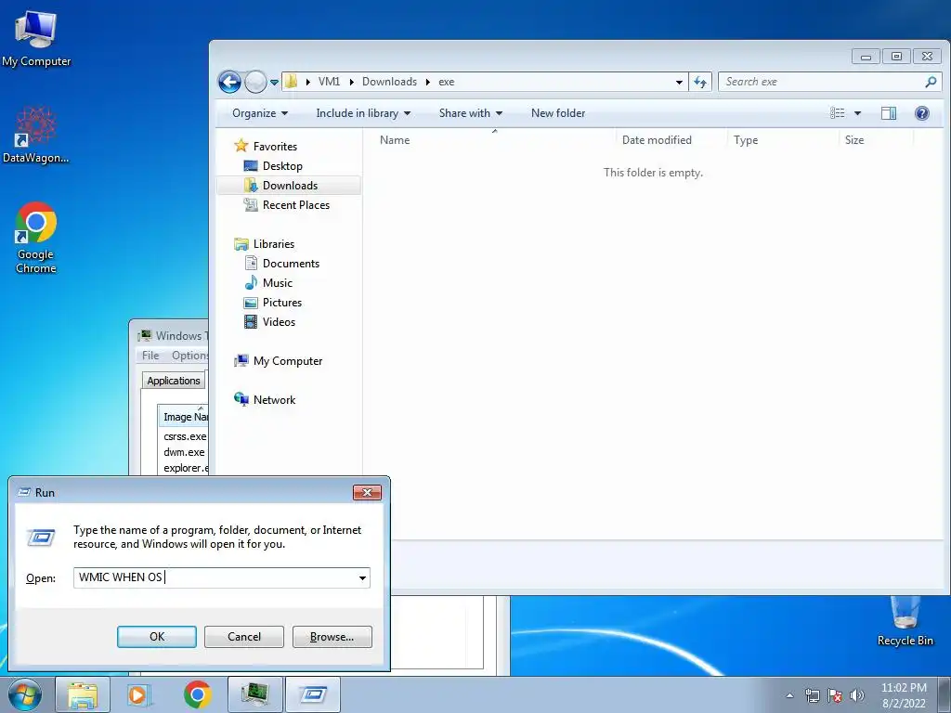Viewport: 951px width, 713px height.
Task: Refresh the exe folder view
Action: point(700,82)
